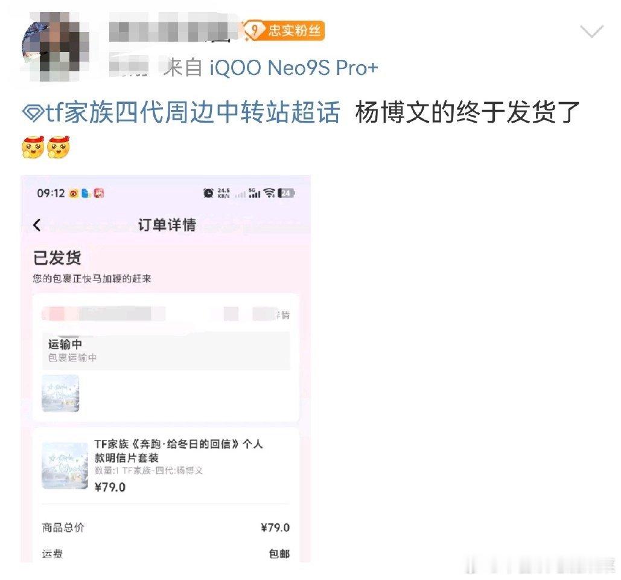This screenshot has width=621, height=580.
Task: Tap the first headband emoji
Action: (x=33, y=147)
